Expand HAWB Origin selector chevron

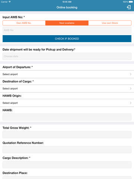click(130, 103)
